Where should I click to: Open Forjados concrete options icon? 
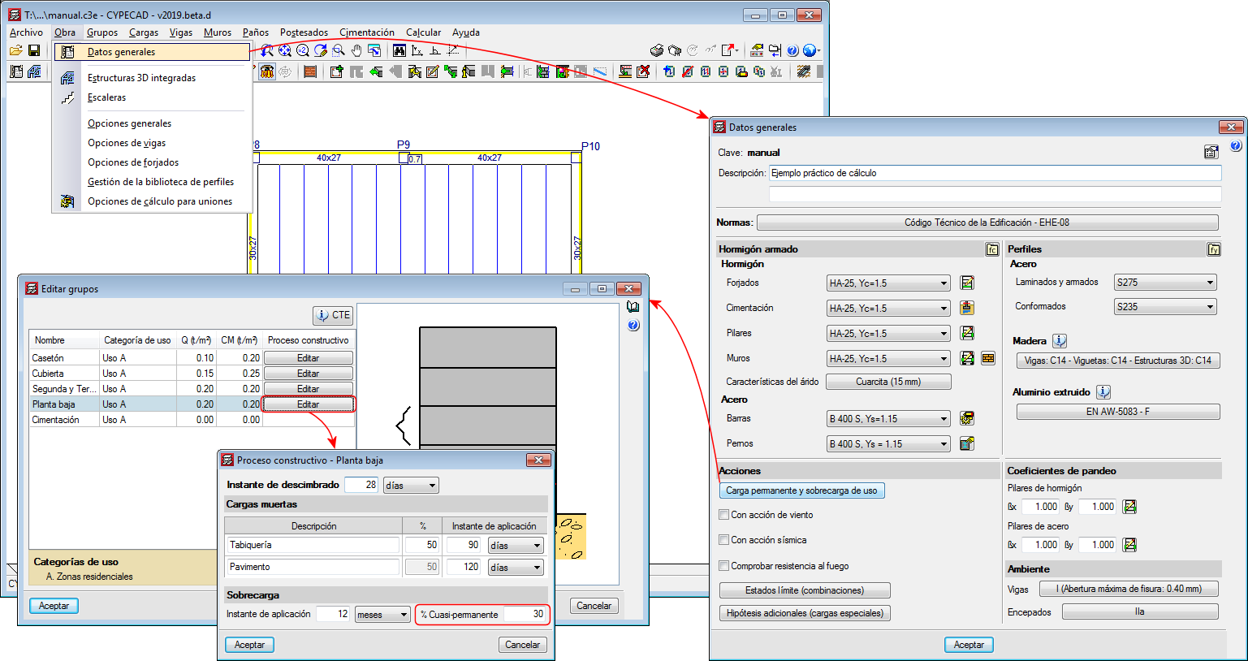(x=967, y=283)
